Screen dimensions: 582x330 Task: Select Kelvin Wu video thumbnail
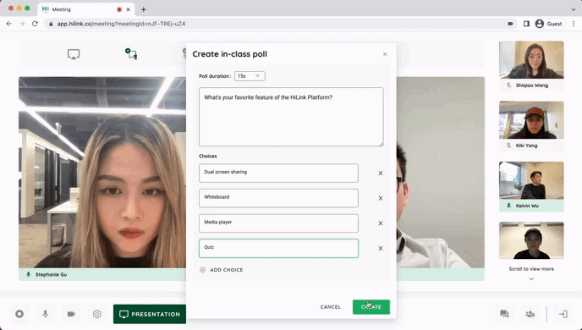point(531,180)
